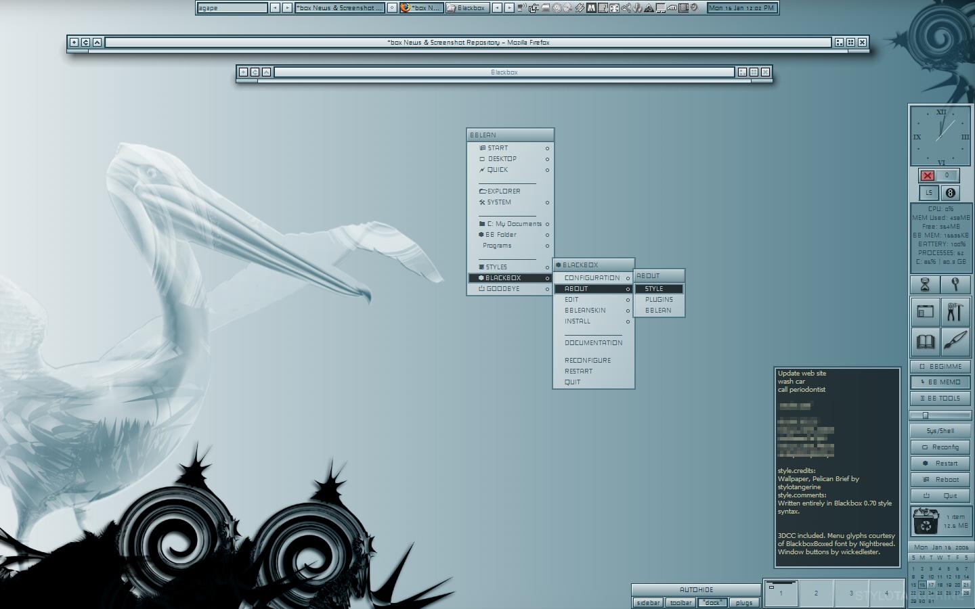
Task: Click the memo line 'wash car'
Action: coord(791,381)
